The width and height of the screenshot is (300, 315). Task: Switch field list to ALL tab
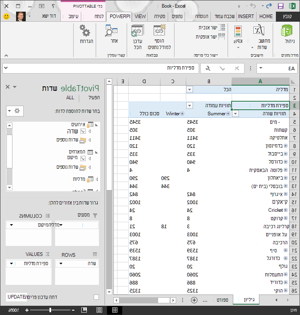(70, 98)
